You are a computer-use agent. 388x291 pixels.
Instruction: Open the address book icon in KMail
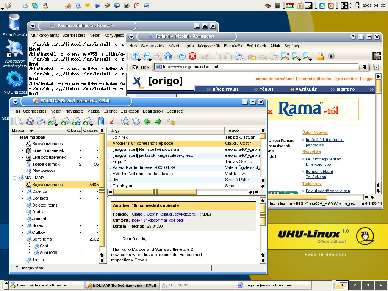[136, 122]
